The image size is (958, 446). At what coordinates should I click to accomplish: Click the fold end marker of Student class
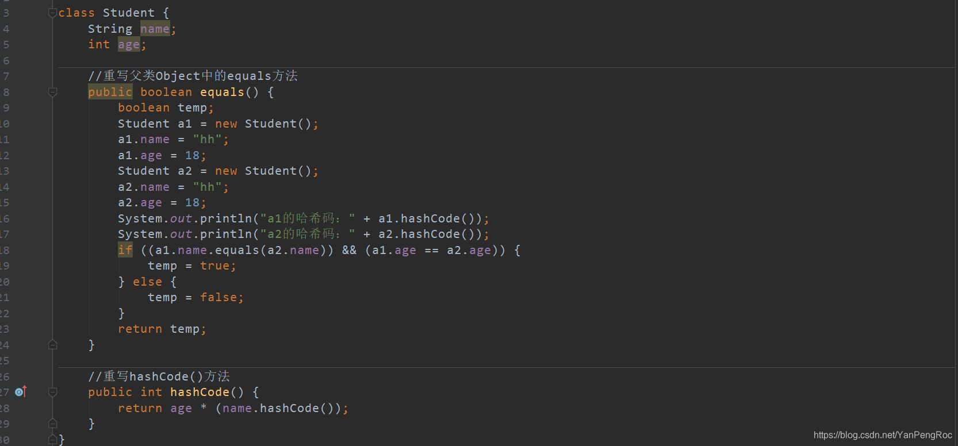[52, 440]
